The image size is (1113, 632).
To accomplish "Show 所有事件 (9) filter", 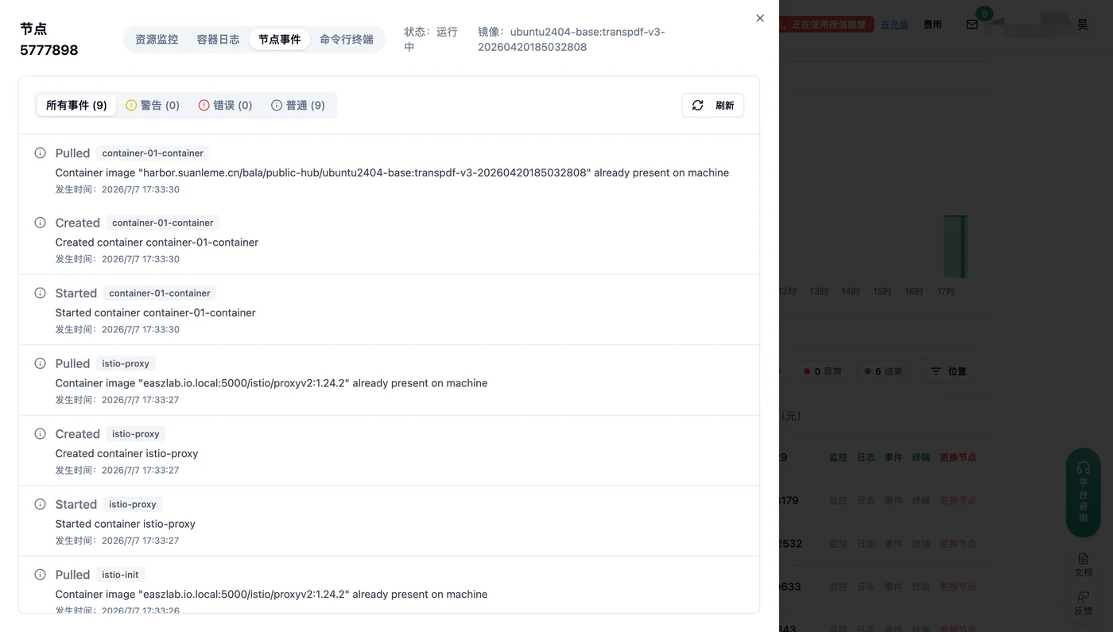I will pyautogui.click(x=76, y=105).
